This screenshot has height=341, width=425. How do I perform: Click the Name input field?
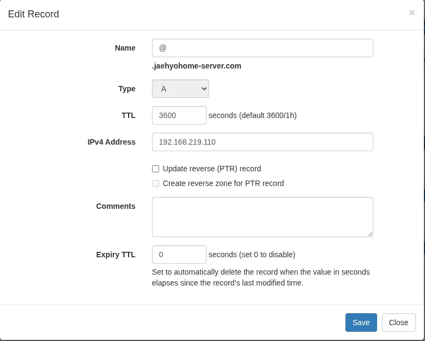(263, 48)
